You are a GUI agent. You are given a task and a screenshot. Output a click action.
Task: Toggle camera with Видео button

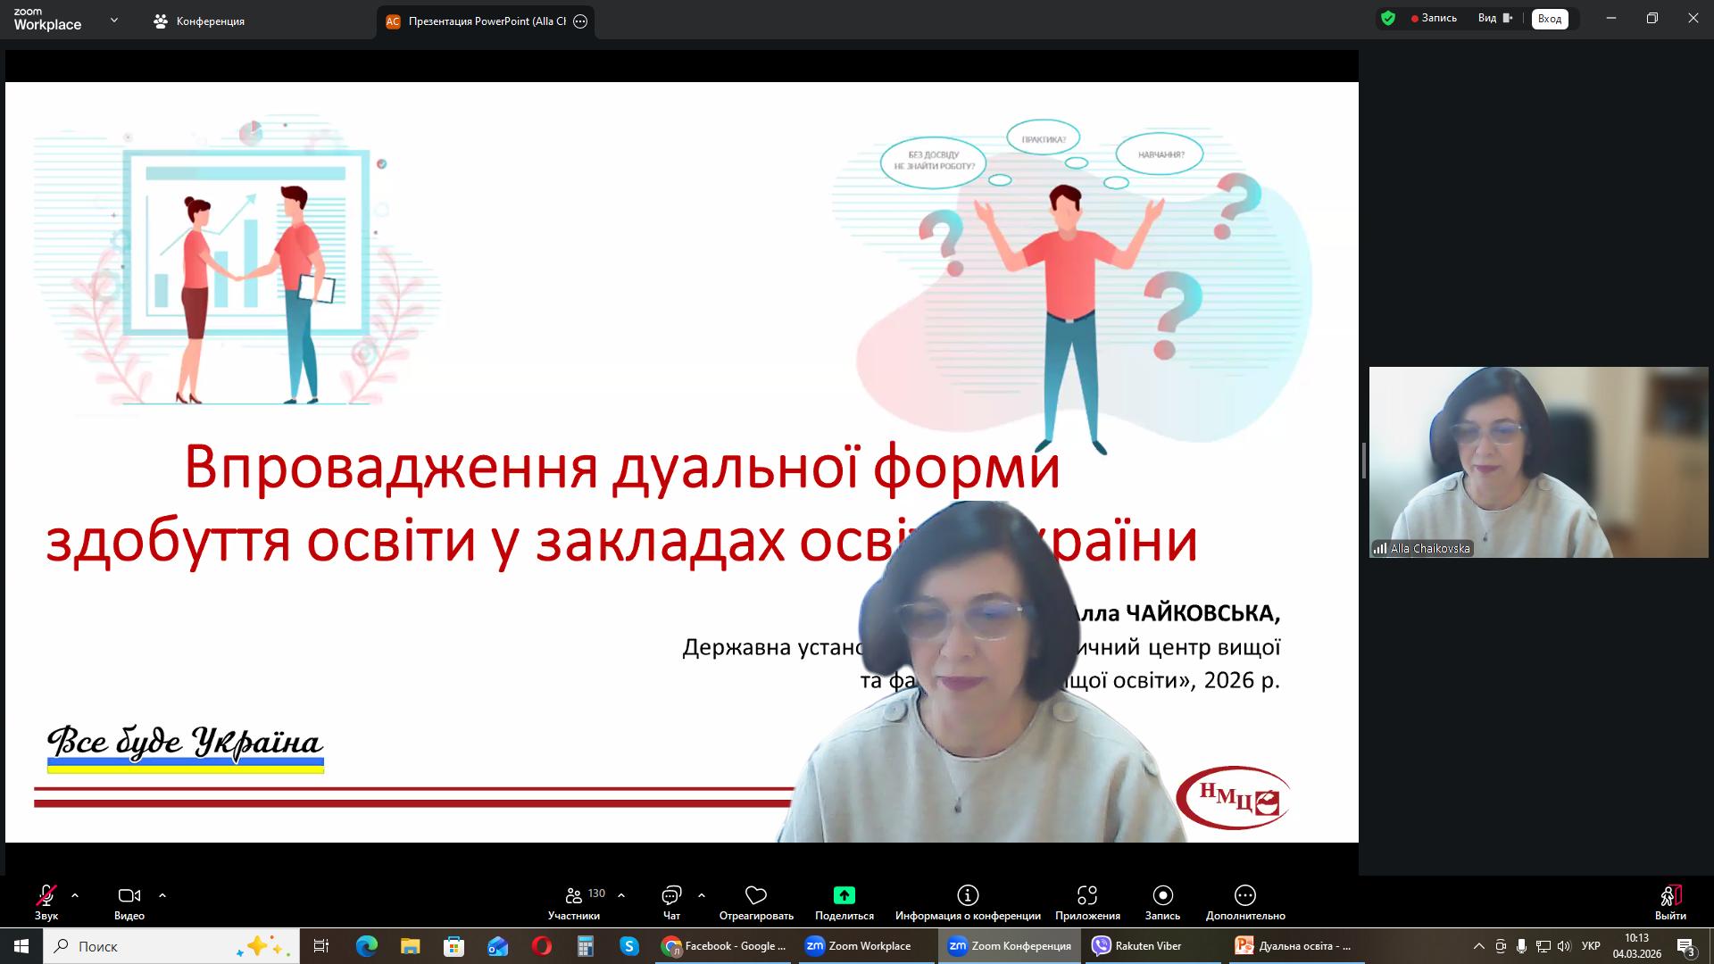(x=129, y=895)
